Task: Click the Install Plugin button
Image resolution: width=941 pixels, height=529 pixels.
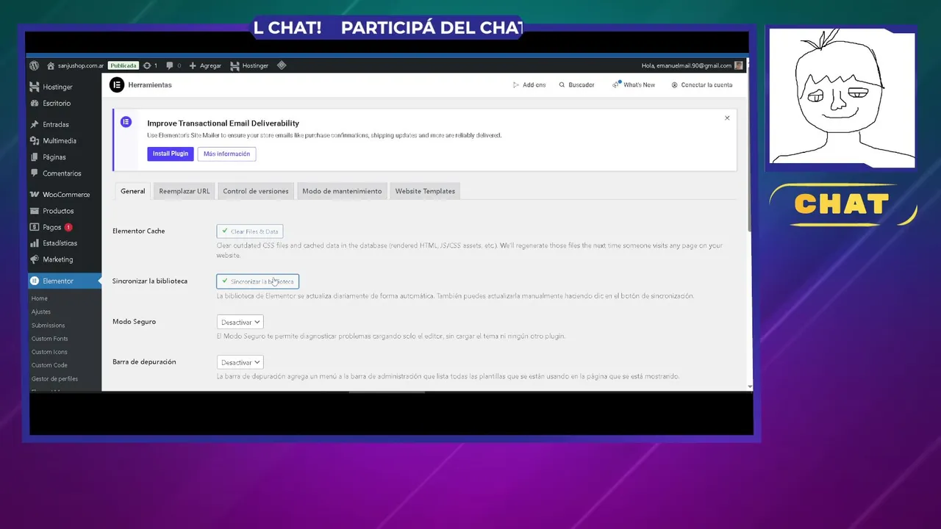Action: (171, 154)
